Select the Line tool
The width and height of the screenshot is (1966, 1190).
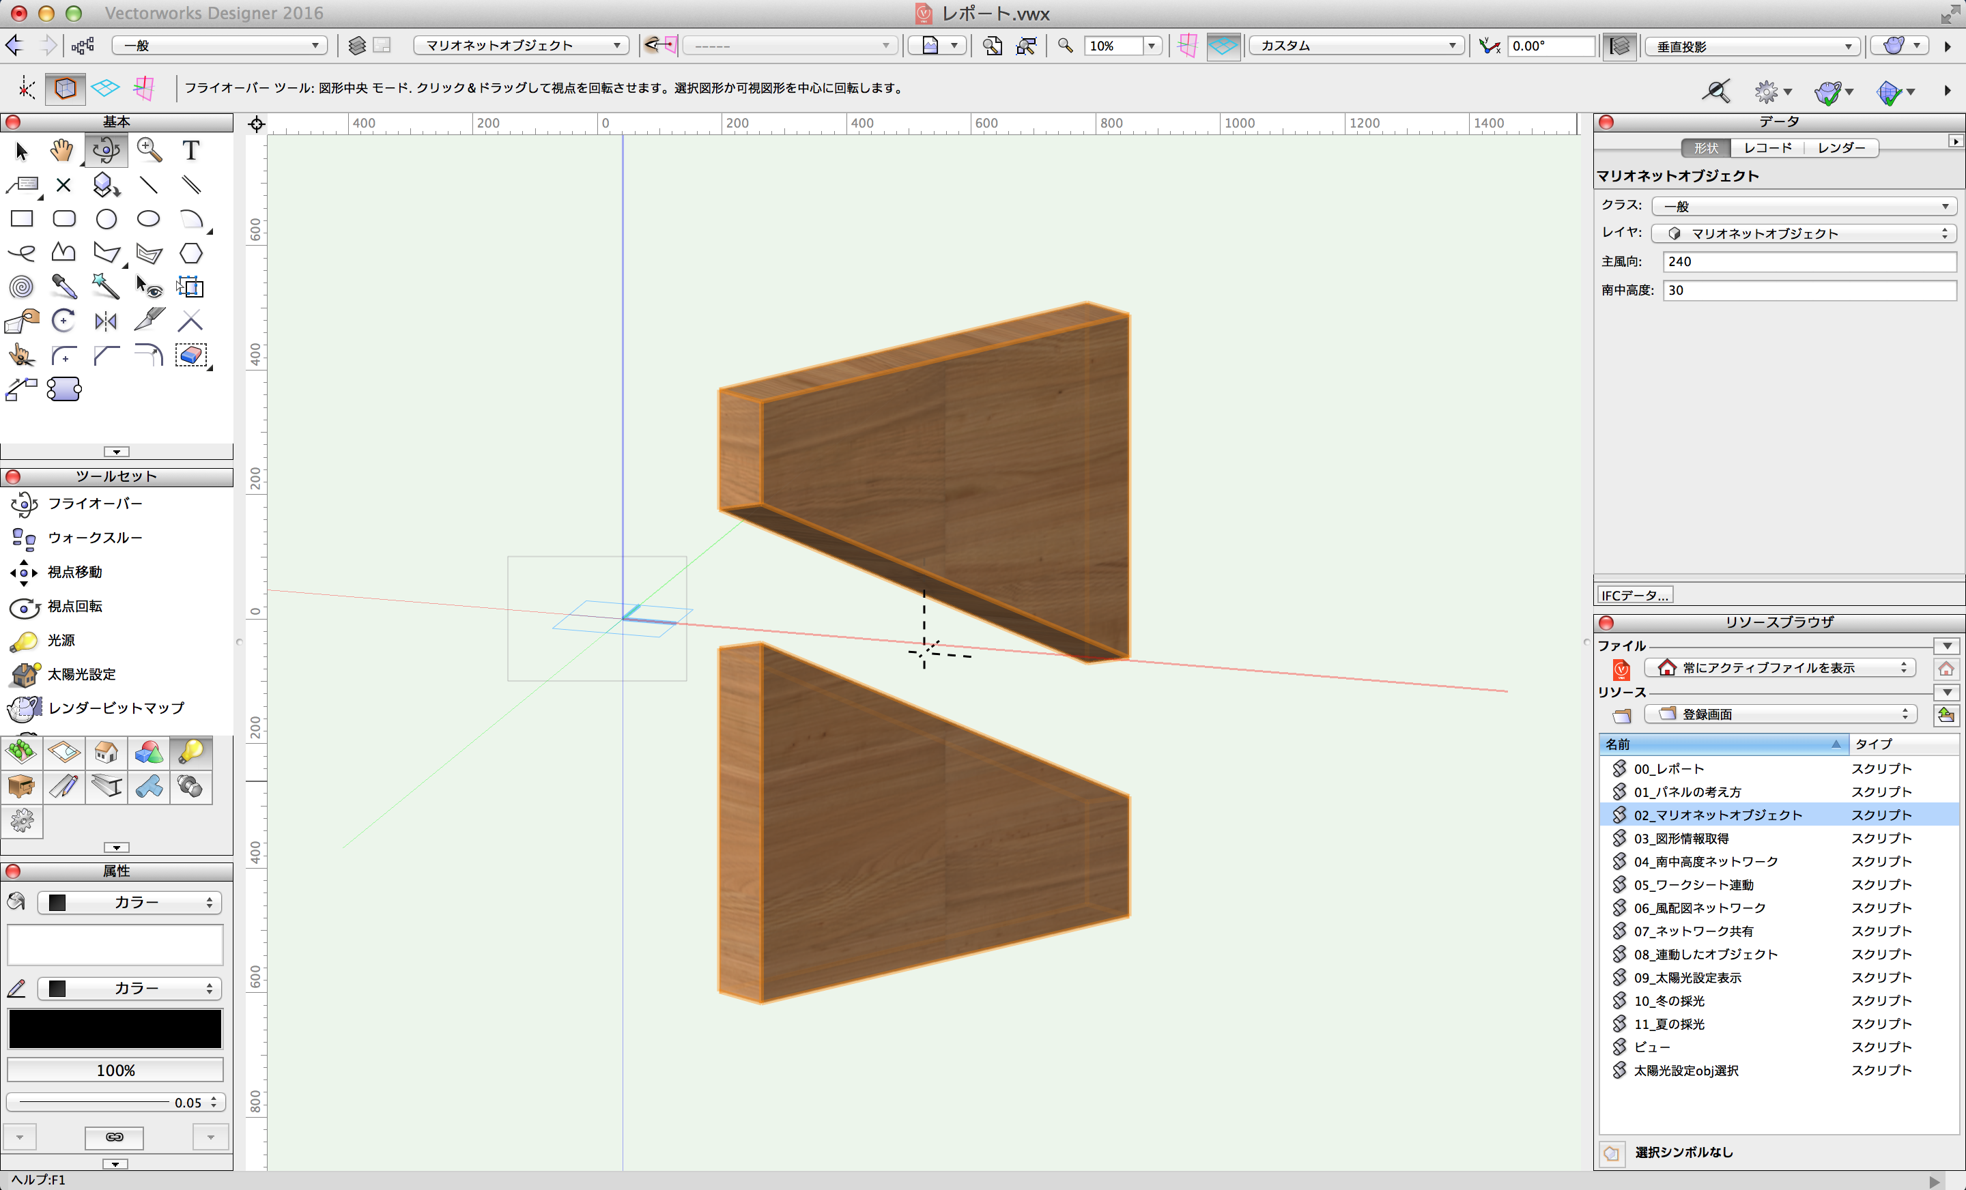tap(148, 185)
